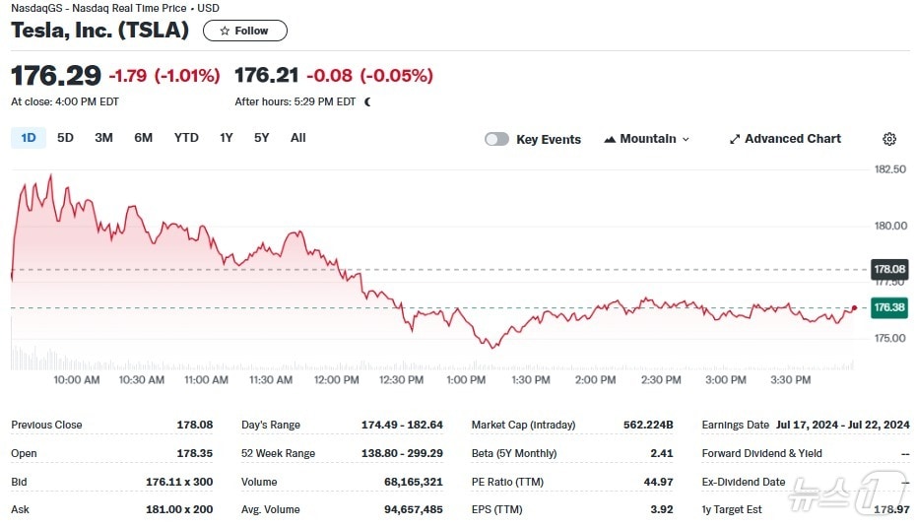Select the 3M range tab
916x527 pixels.
(103, 138)
